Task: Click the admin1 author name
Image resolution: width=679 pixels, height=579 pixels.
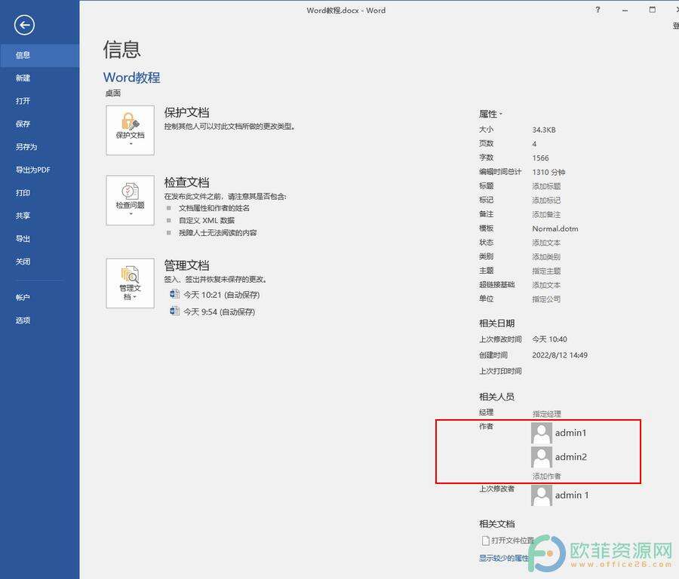Action: tap(571, 433)
